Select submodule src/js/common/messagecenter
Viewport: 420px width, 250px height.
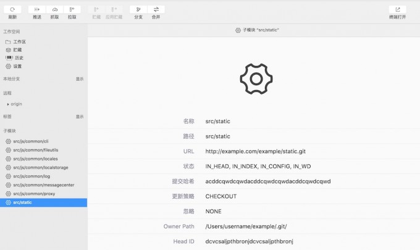[x=43, y=185]
